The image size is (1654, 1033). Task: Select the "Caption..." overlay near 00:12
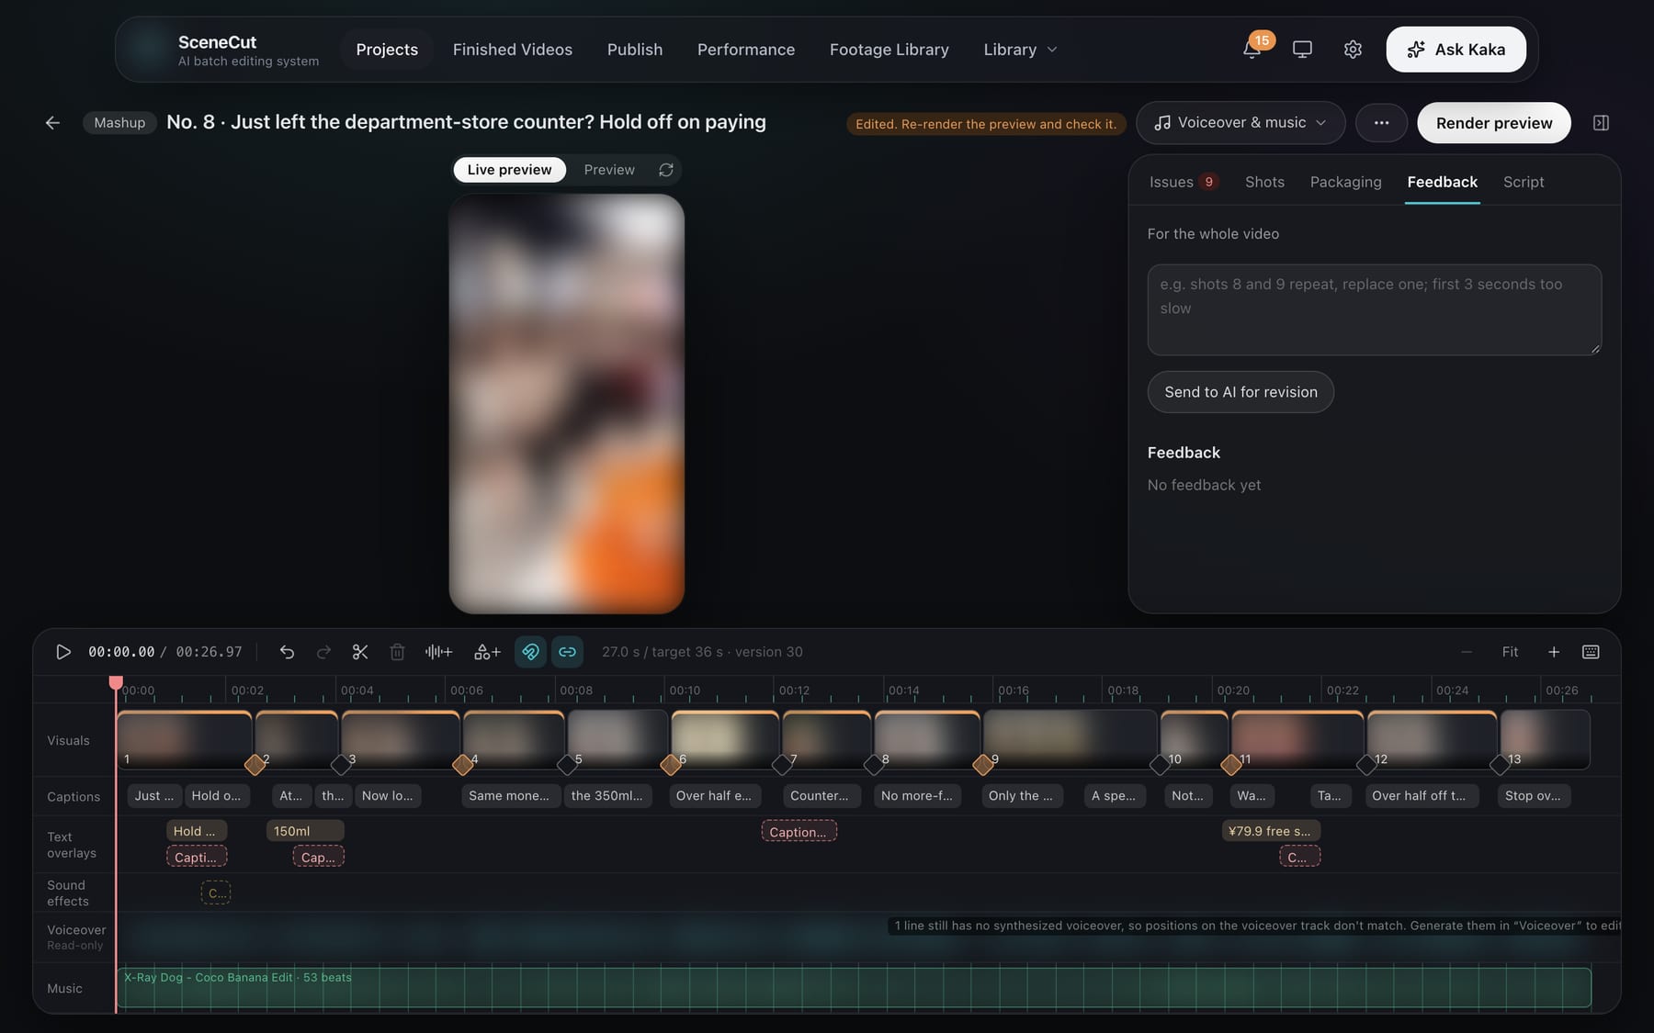pos(799,832)
